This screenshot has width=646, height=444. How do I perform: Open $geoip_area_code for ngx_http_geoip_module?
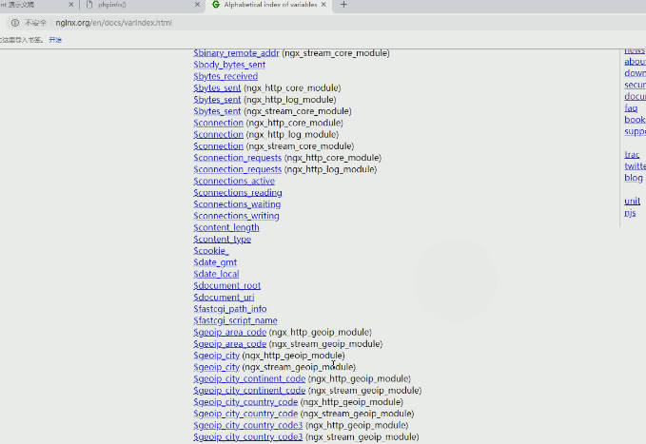click(230, 332)
